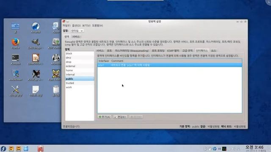
Task: Open GNU Image (GIMP) desktop icon
Action: [x=36, y=43]
